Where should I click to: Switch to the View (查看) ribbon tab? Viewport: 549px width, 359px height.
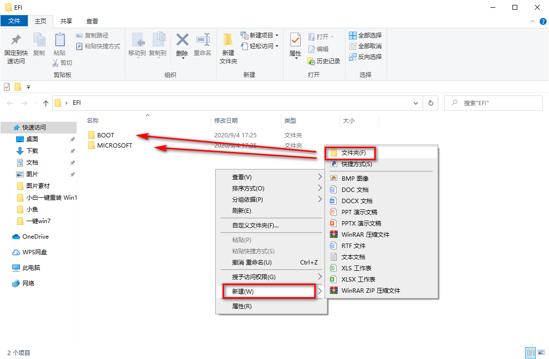92,21
